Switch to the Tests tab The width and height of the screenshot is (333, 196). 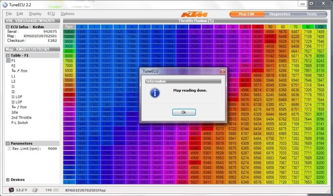click(312, 14)
